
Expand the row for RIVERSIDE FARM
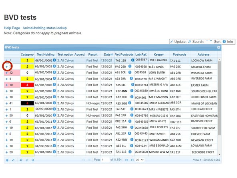(x=7, y=79)
